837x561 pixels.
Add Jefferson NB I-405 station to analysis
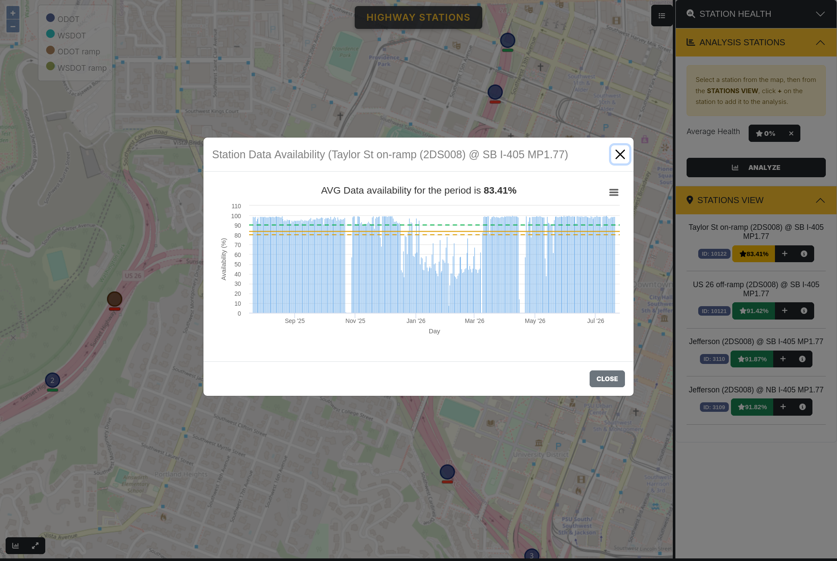(x=783, y=407)
